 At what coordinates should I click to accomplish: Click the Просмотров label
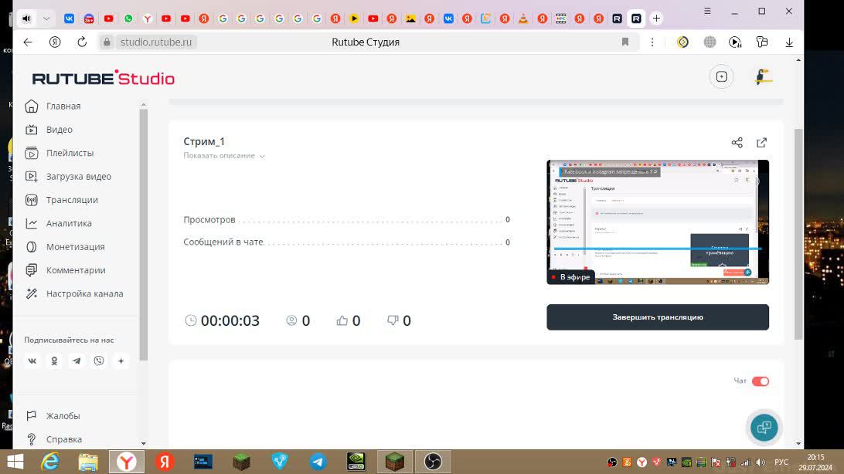click(209, 220)
